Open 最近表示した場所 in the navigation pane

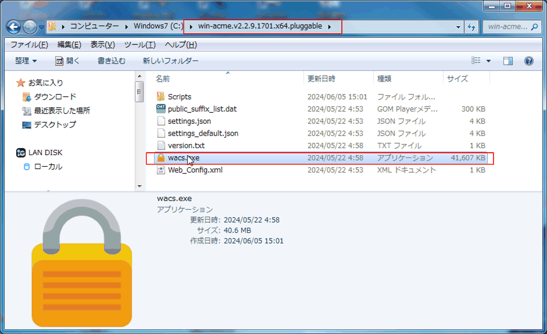(62, 110)
